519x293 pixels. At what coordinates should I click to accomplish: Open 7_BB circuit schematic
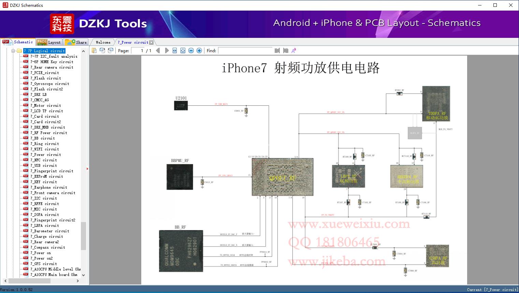pyautogui.click(x=43, y=138)
